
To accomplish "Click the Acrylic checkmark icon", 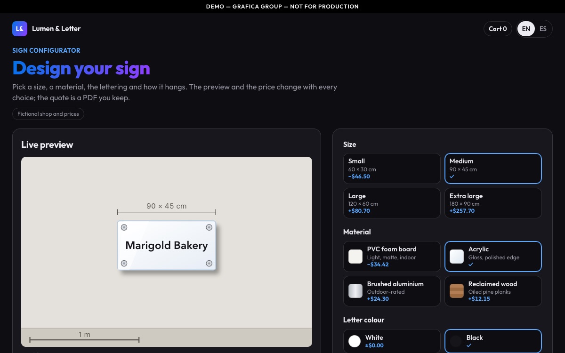I will 471,265.
